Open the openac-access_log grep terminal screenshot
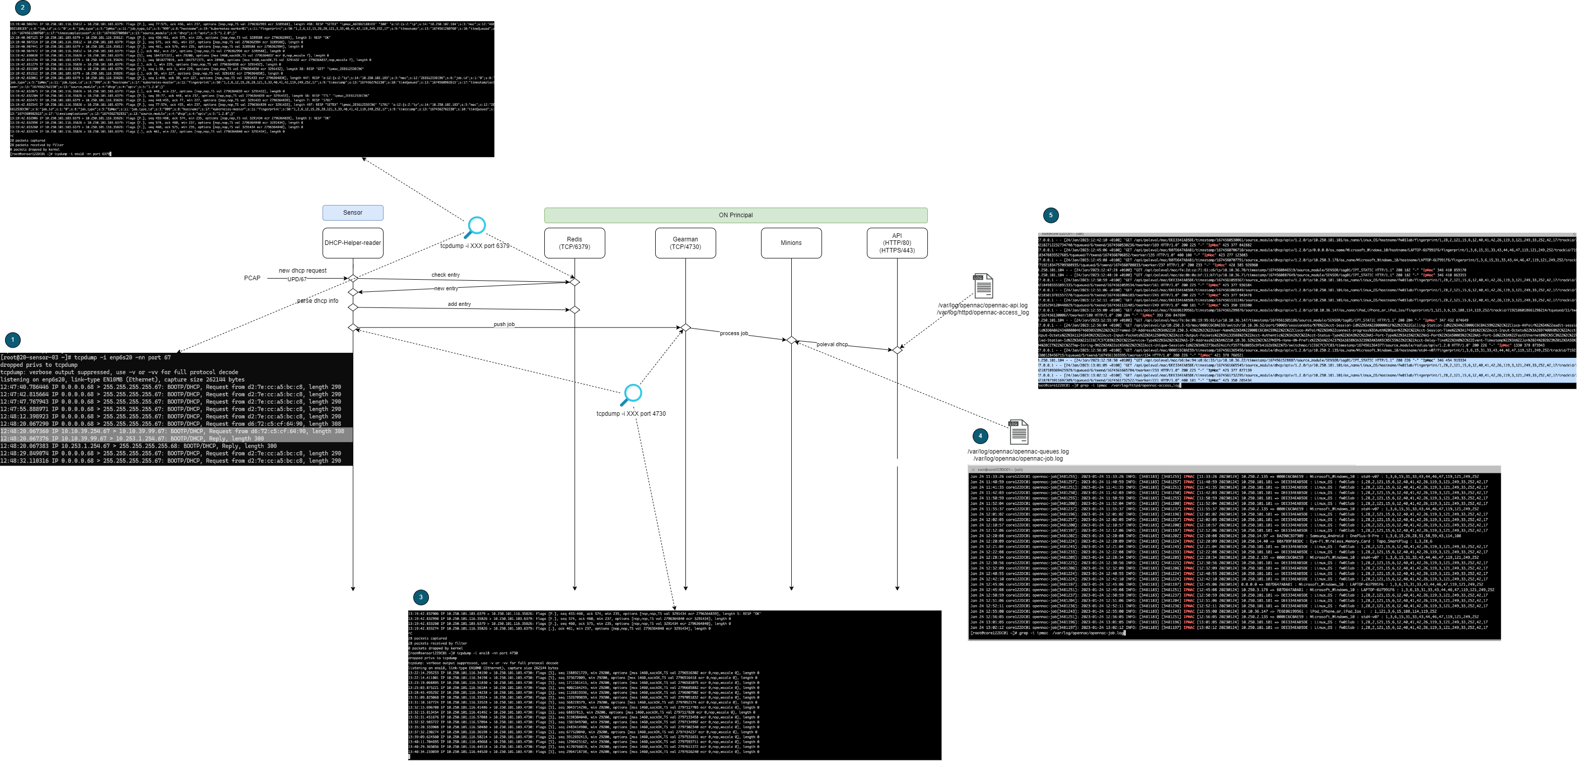Screen dimensions: 1577x761 [1307, 310]
